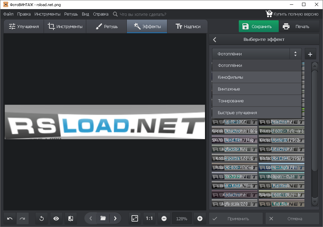Screen dimensions: 323x227
Task: Choose Тонирование effect category
Action: (257, 101)
